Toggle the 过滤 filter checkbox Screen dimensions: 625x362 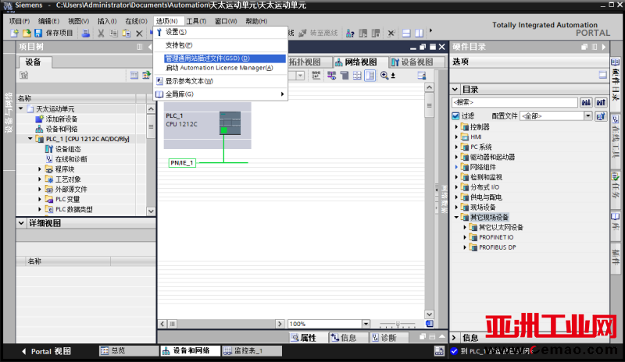point(455,116)
